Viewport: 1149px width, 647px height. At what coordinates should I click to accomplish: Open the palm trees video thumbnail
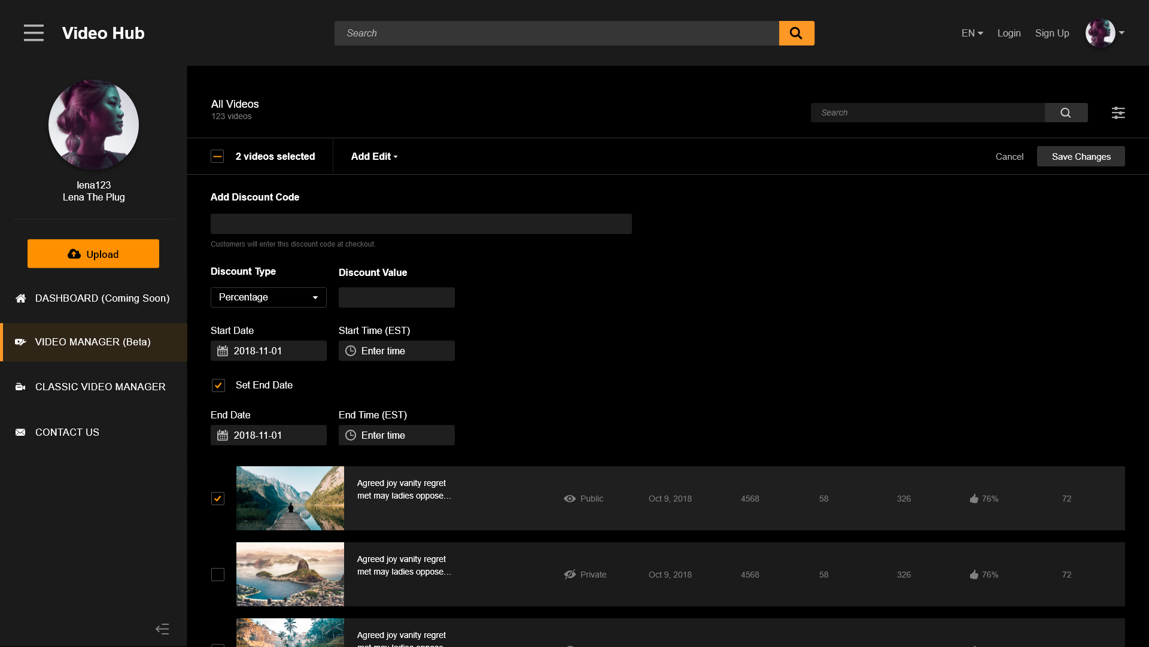(x=290, y=633)
